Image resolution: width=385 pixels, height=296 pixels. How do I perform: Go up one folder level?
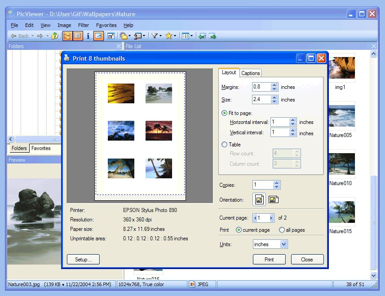point(55,36)
